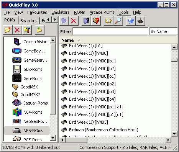
Task: Click the blue web globe toolbar icon
Action: 130,21
